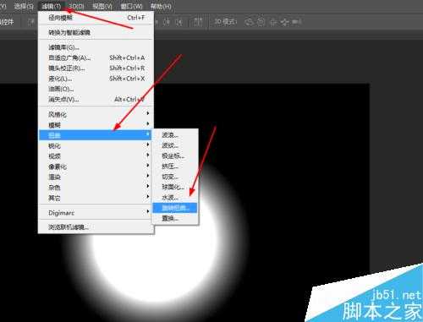This screenshot has width=423, height=322.
Task: Click 3D mode slide icon
Action: (285, 22)
